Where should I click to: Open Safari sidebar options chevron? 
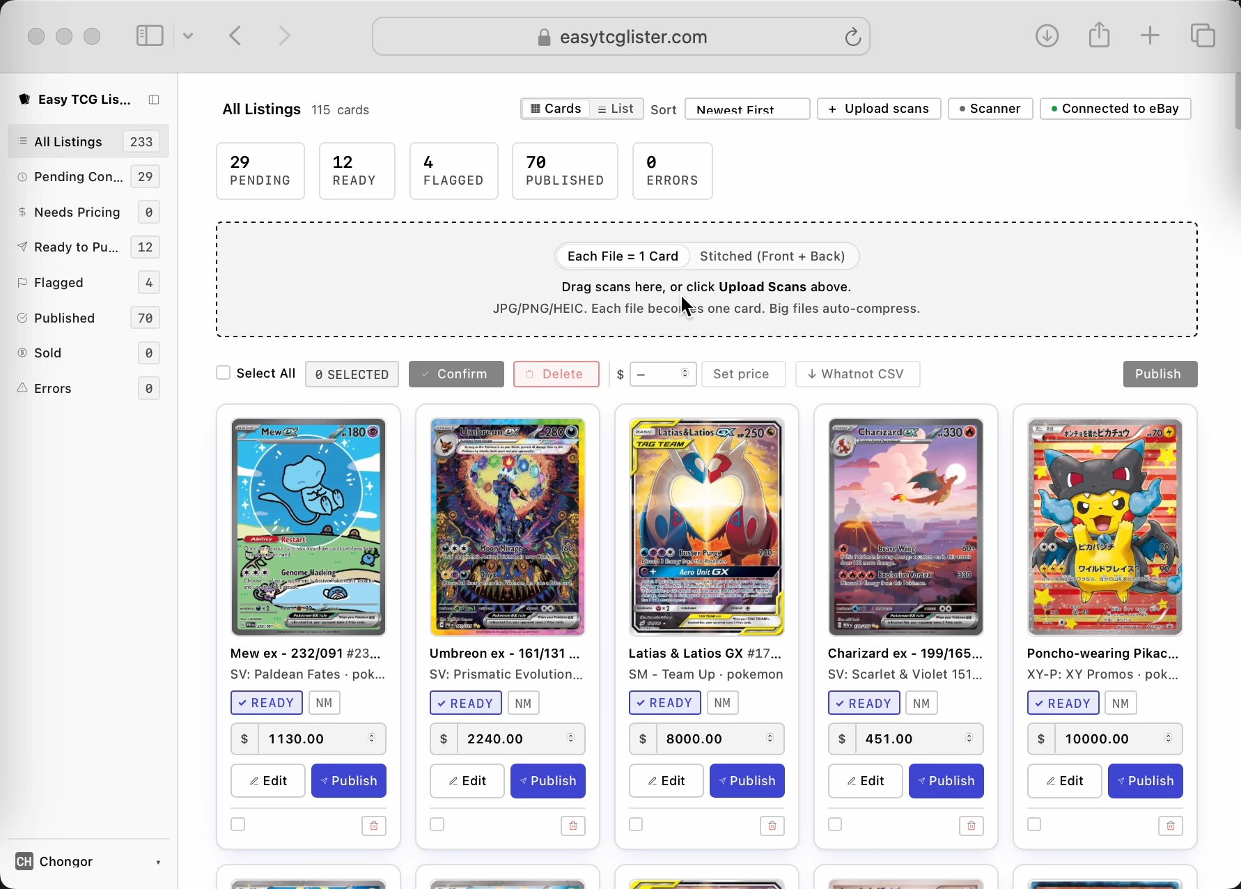188,36
